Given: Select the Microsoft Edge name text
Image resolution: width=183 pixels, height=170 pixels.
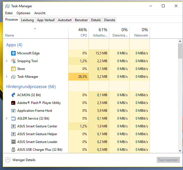Looking at the screenshot, I should click(x=28, y=53).
